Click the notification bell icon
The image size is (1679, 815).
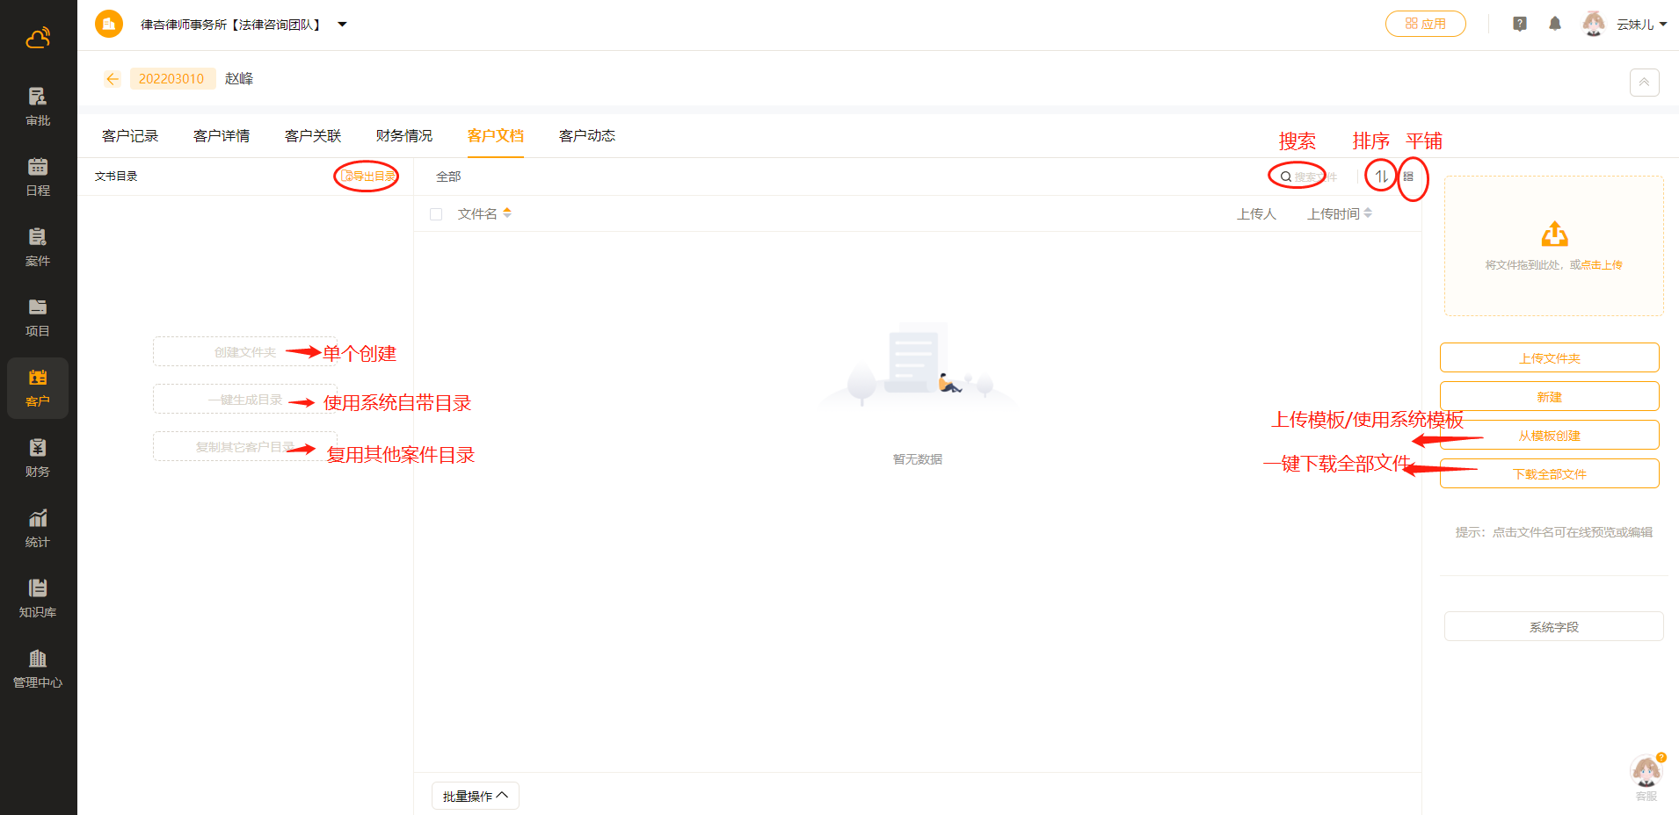pos(1555,24)
